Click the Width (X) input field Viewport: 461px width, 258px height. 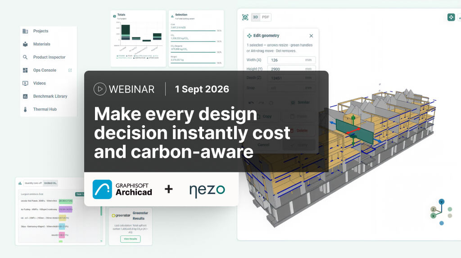pyautogui.click(x=291, y=60)
